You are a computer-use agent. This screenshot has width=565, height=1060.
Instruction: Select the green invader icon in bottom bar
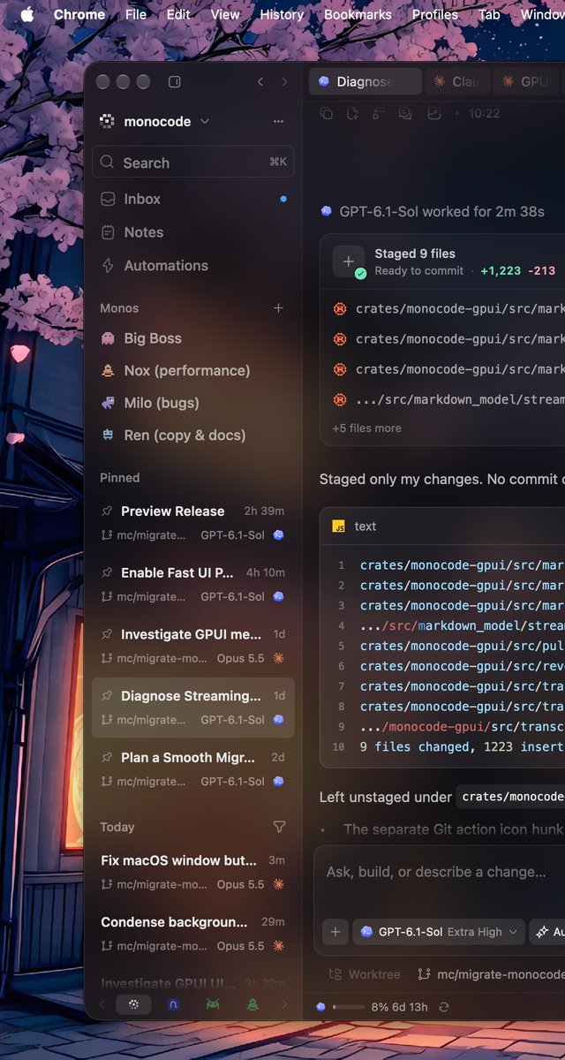tap(213, 1004)
